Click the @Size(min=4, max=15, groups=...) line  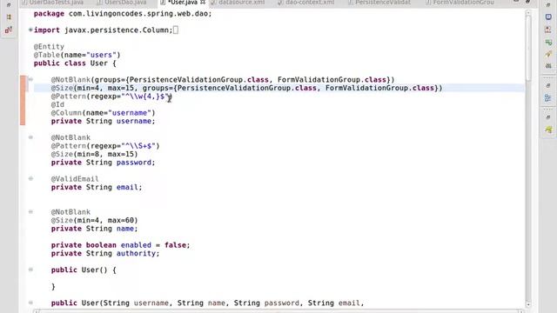pyautogui.click(x=247, y=88)
